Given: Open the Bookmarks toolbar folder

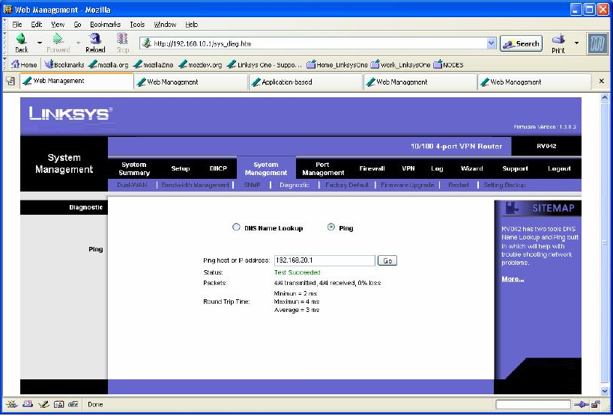Looking at the screenshot, I should pos(64,64).
